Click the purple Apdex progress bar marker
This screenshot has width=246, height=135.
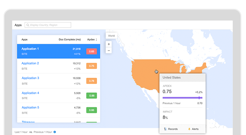tap(199, 98)
